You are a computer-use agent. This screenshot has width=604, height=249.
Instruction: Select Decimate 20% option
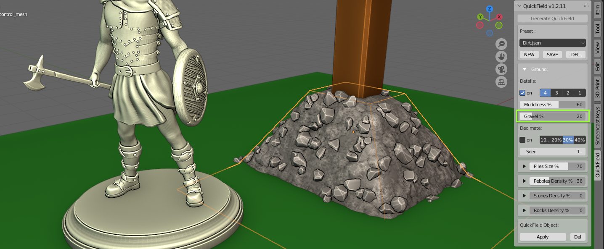(x=556, y=140)
